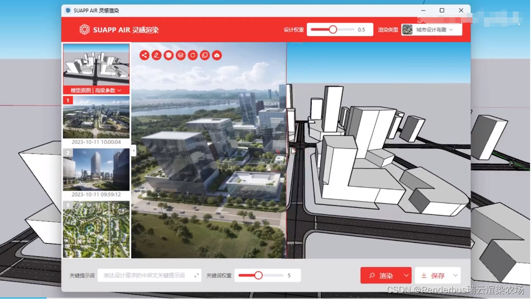Screen dimensions: 531x299
Task: Select the white model source thumbnail at top
Action: [x=96, y=65]
